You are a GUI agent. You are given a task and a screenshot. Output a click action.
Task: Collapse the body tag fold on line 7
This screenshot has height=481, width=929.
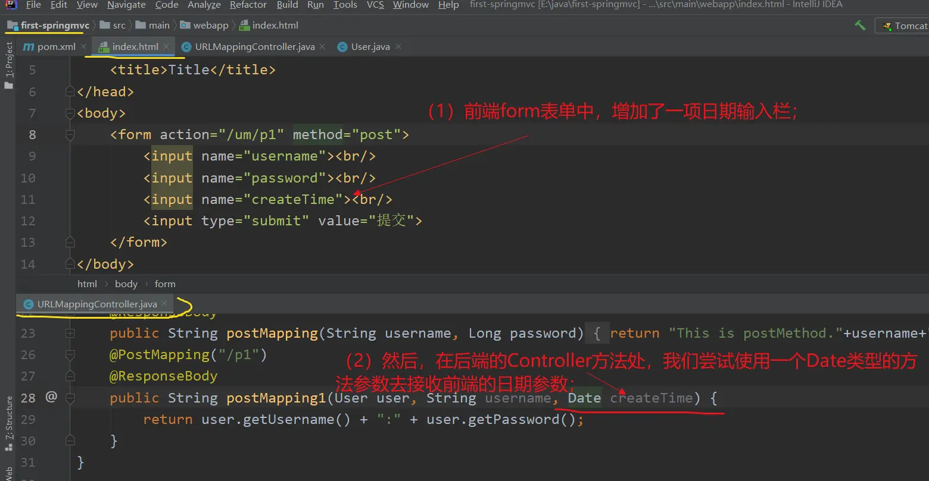click(x=70, y=113)
